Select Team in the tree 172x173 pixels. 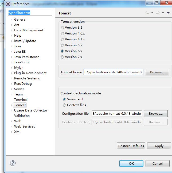tap(18, 94)
